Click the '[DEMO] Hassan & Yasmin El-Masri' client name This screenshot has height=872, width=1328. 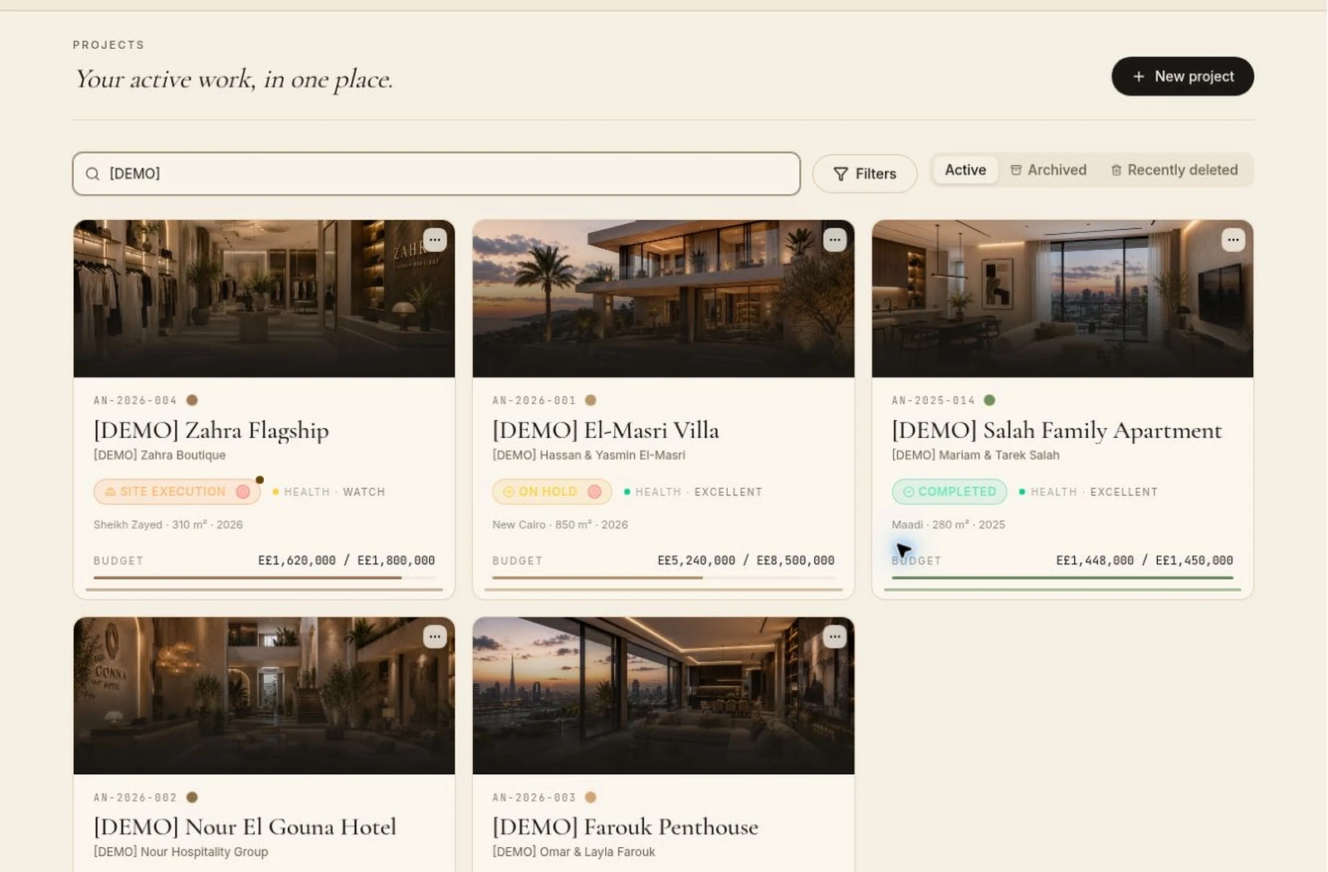[588, 455]
